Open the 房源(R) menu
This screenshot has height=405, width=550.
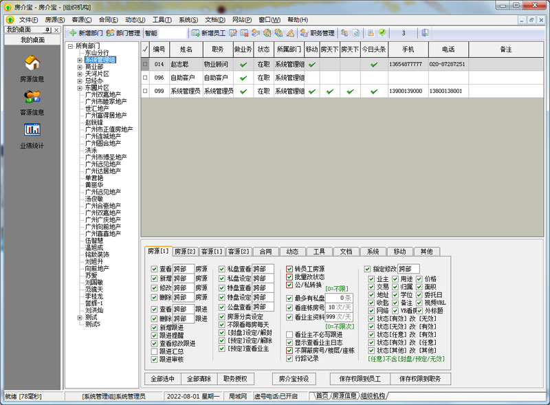pos(55,20)
